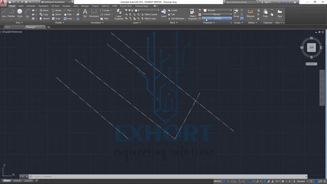Click Edit Attributes button
327x184 pixels.
[x=176, y=18]
